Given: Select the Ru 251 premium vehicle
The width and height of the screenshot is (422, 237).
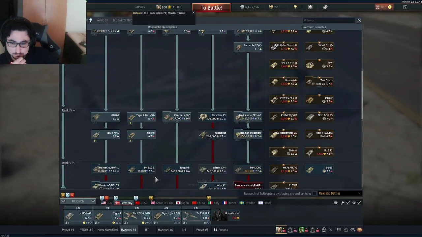Looking at the screenshot, I should click(x=319, y=152).
